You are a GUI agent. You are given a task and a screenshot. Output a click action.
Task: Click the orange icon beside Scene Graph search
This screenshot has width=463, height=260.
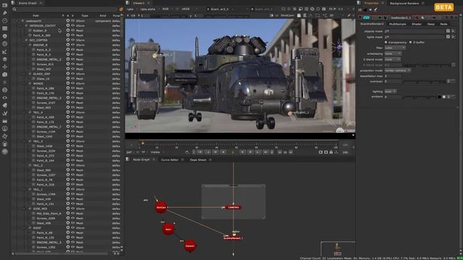121,9
